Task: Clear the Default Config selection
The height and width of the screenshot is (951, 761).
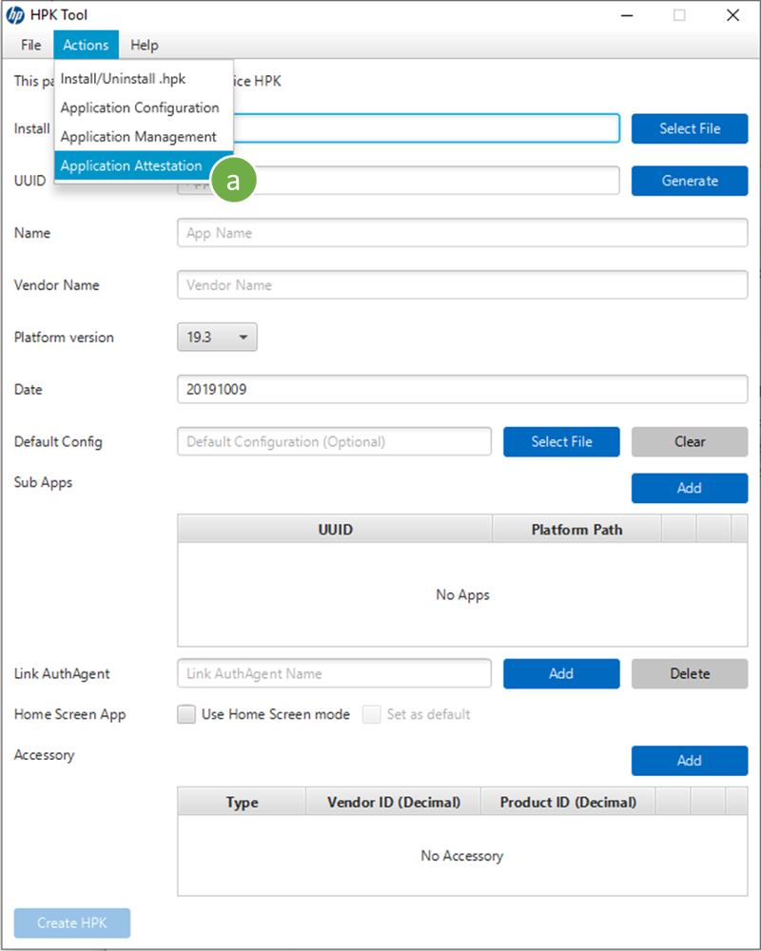Action: pos(690,441)
